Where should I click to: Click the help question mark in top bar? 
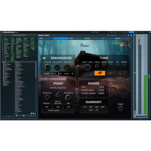[150, 32]
